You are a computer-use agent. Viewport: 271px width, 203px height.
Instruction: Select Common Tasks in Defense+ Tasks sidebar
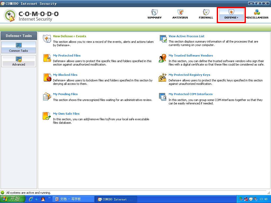click(x=19, y=47)
